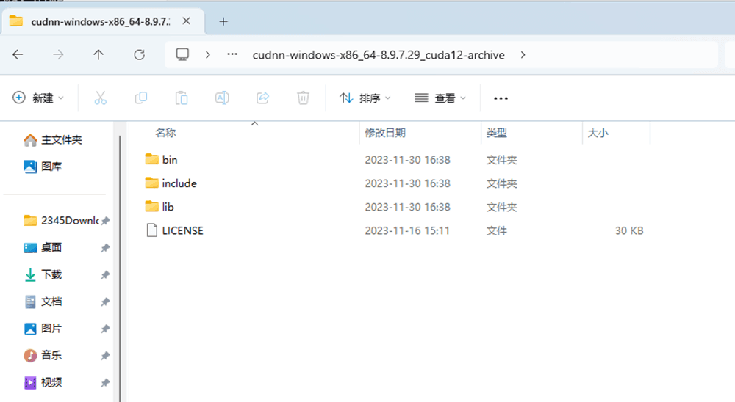Go up one directory level

point(98,55)
